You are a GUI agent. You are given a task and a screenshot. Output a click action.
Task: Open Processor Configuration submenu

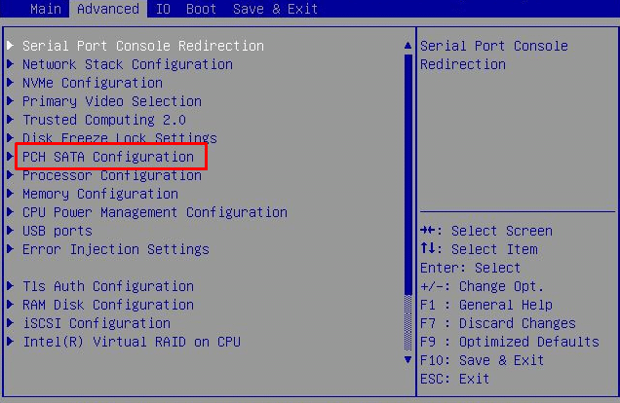click(111, 175)
